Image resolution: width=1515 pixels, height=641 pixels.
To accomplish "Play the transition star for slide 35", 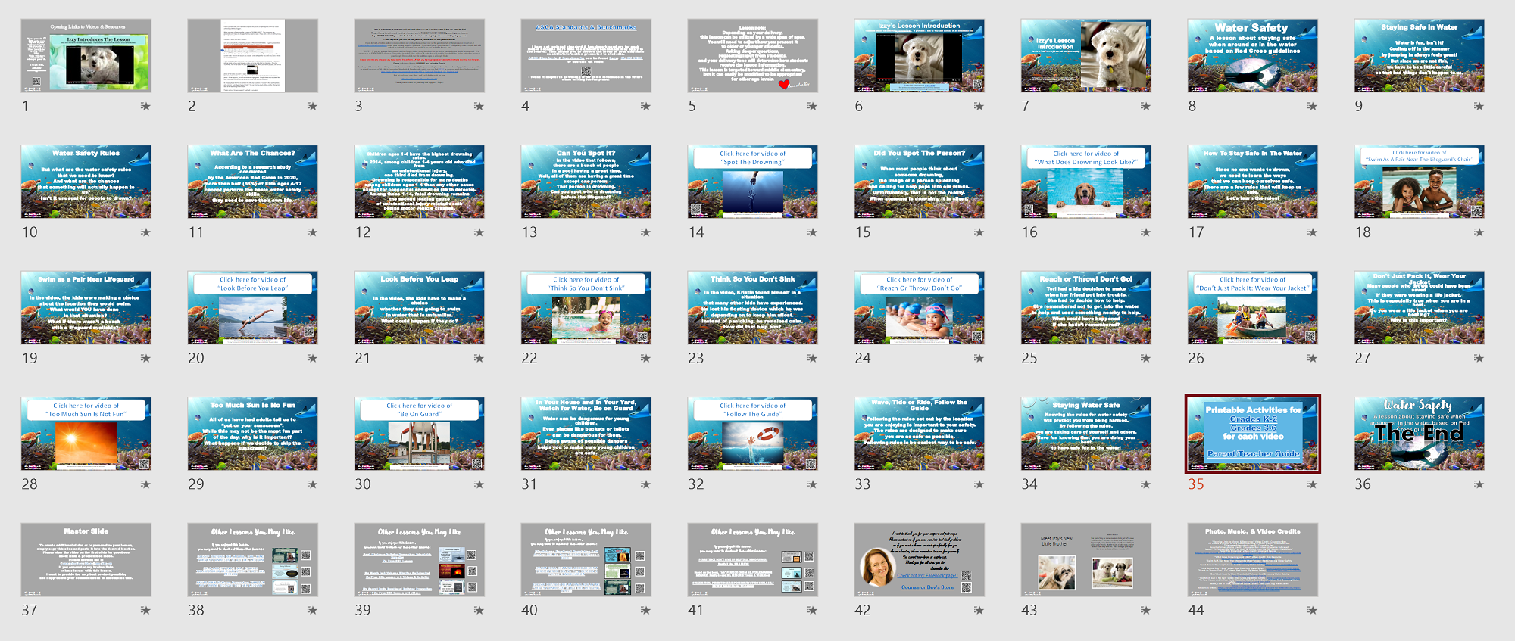I will [1312, 484].
